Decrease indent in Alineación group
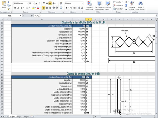This screenshot has width=158, height=118. (54, 8)
